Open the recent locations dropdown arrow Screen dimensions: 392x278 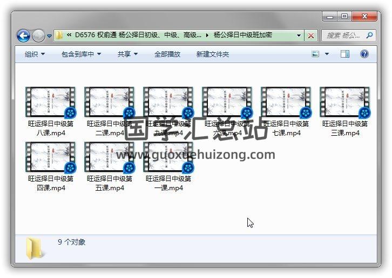[x=49, y=36]
